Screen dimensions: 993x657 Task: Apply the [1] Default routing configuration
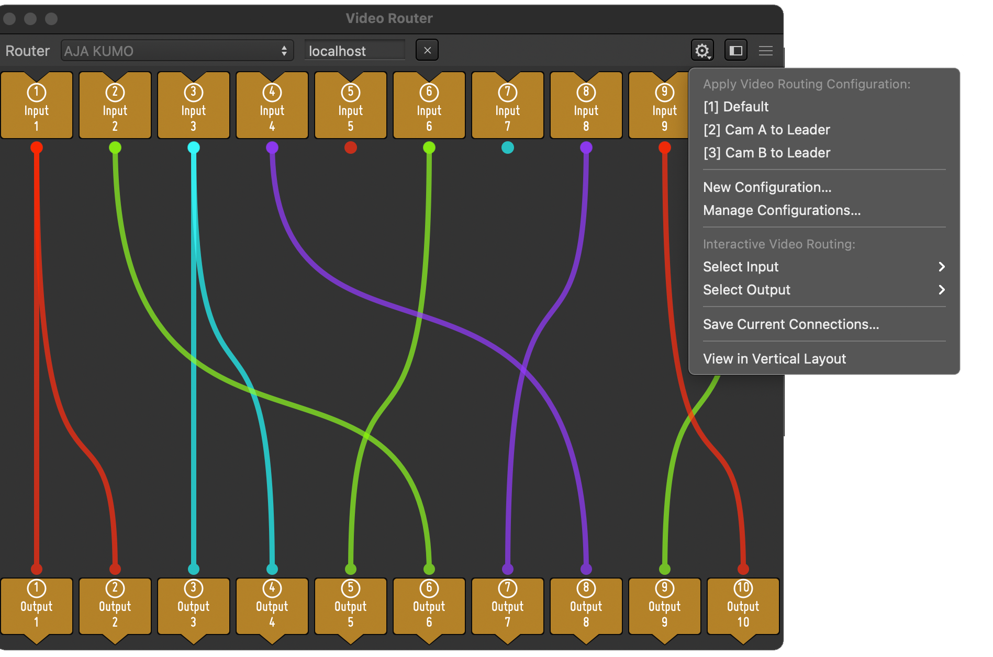pos(735,107)
